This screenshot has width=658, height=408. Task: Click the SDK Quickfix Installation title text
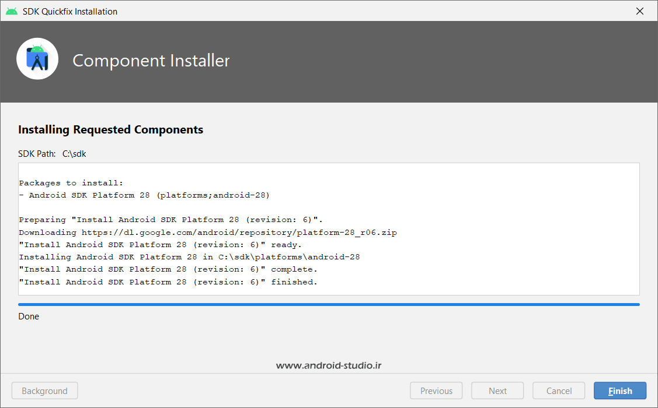click(70, 12)
